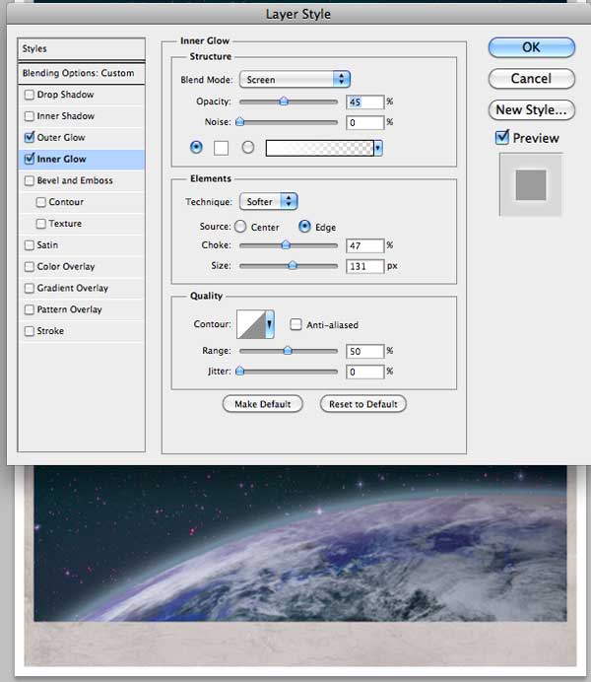This screenshot has height=682, width=591.
Task: Enable the Stroke checkbox
Action: click(x=30, y=331)
